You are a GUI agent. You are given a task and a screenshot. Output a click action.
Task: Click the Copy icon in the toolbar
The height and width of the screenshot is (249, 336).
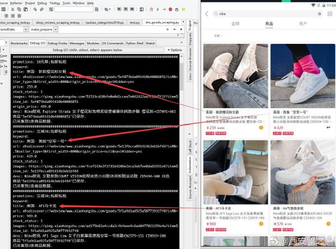point(19,9)
